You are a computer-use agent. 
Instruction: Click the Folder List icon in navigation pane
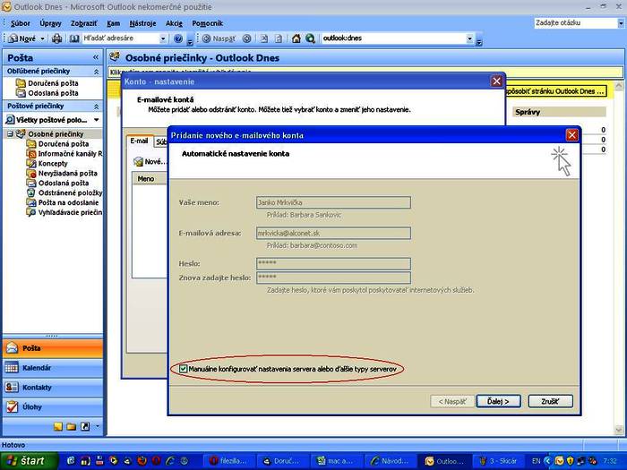click(72, 426)
